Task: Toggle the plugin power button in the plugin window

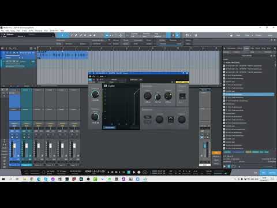Action: 90,76
